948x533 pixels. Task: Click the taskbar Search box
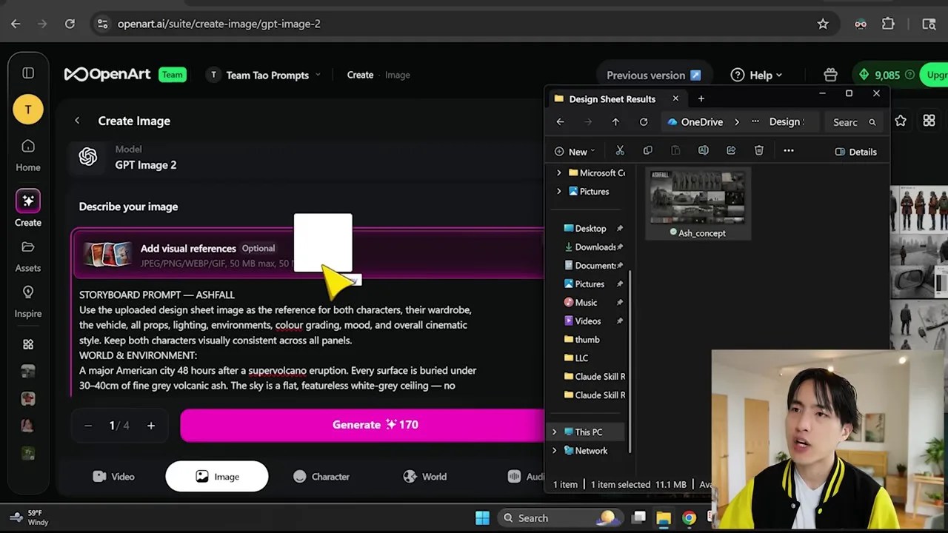pos(559,518)
